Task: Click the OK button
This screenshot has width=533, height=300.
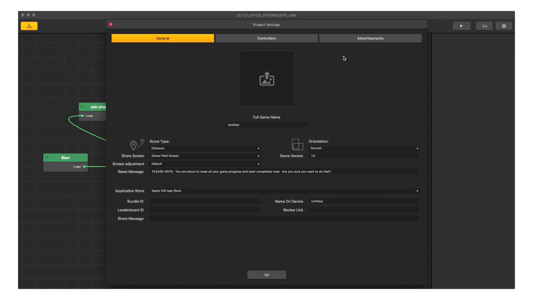Action: click(x=266, y=275)
